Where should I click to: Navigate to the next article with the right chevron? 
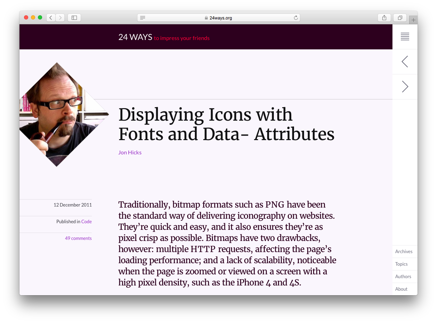coord(405,86)
